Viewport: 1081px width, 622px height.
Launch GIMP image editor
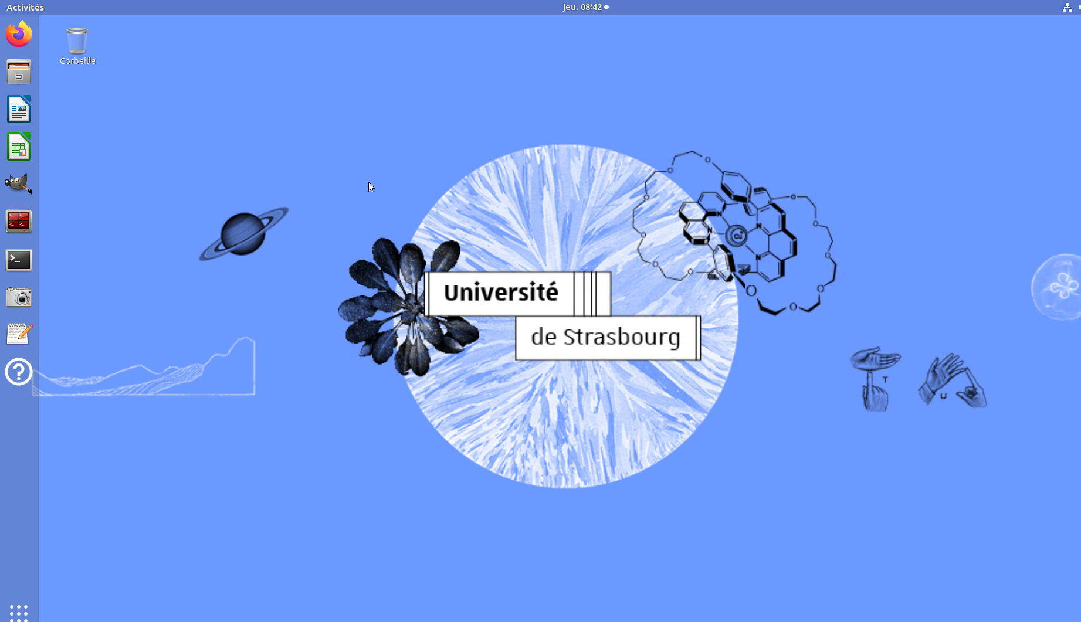click(19, 184)
